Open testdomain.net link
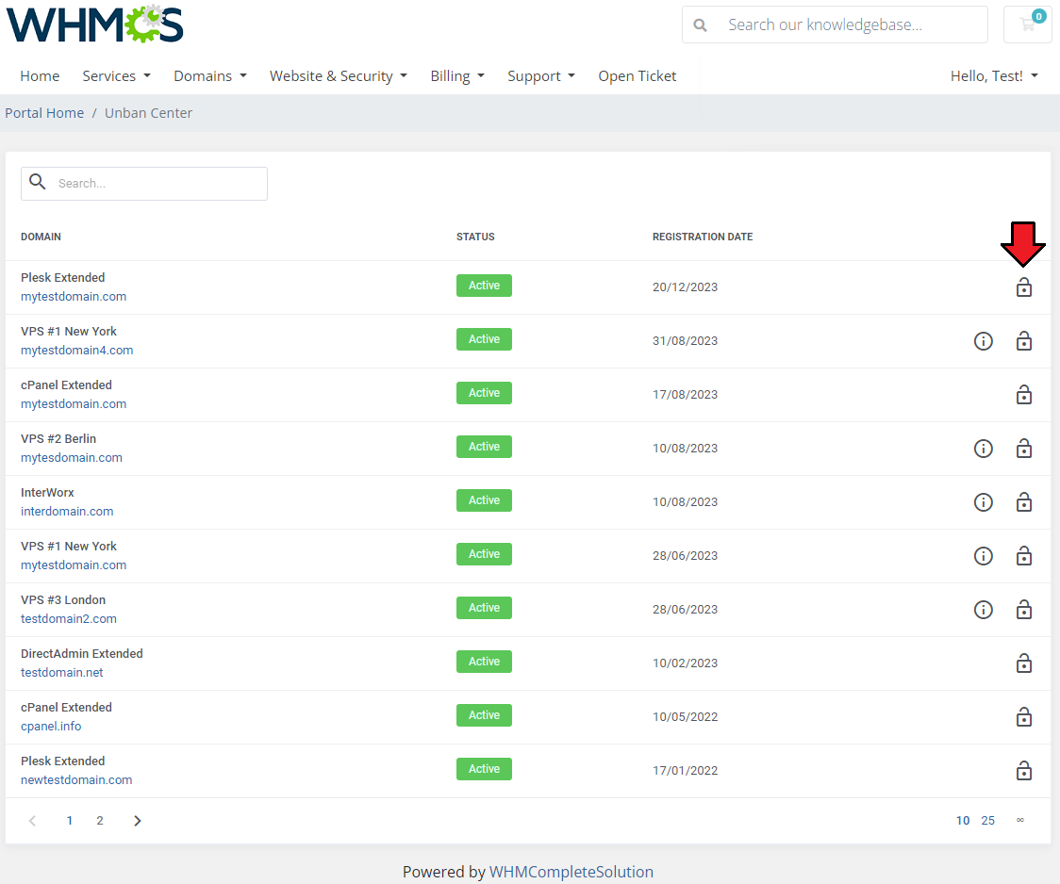This screenshot has width=1060, height=884. 62,672
